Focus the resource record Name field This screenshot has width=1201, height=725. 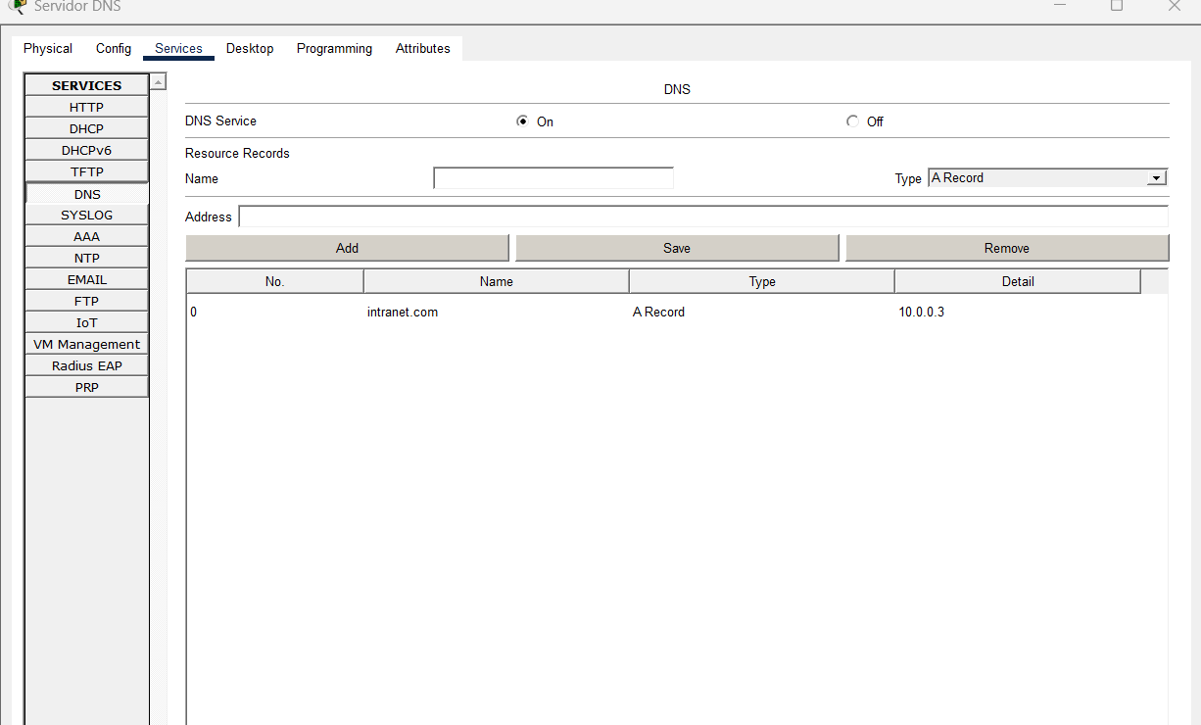[x=553, y=178]
